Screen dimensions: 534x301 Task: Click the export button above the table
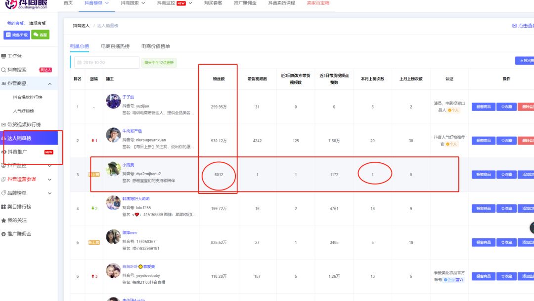525,61
